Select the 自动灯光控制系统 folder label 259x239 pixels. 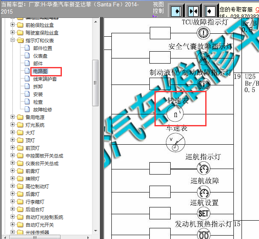(x=44, y=217)
